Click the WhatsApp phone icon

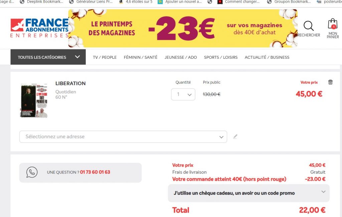coord(32,172)
